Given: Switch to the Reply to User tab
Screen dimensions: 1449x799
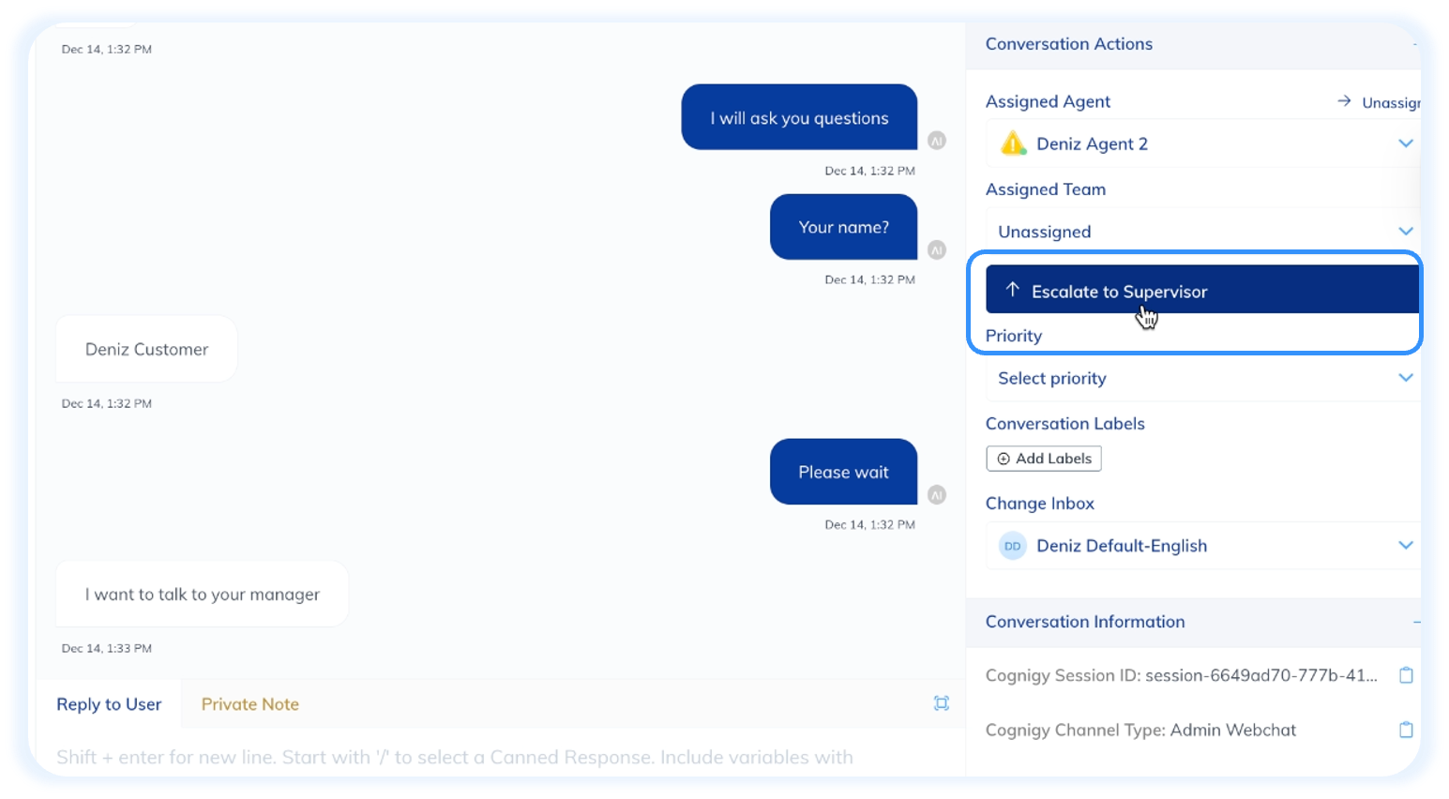Looking at the screenshot, I should coord(109,704).
